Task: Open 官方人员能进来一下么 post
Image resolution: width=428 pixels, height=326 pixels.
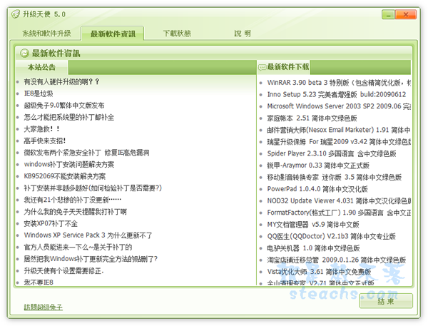Action: [78, 248]
